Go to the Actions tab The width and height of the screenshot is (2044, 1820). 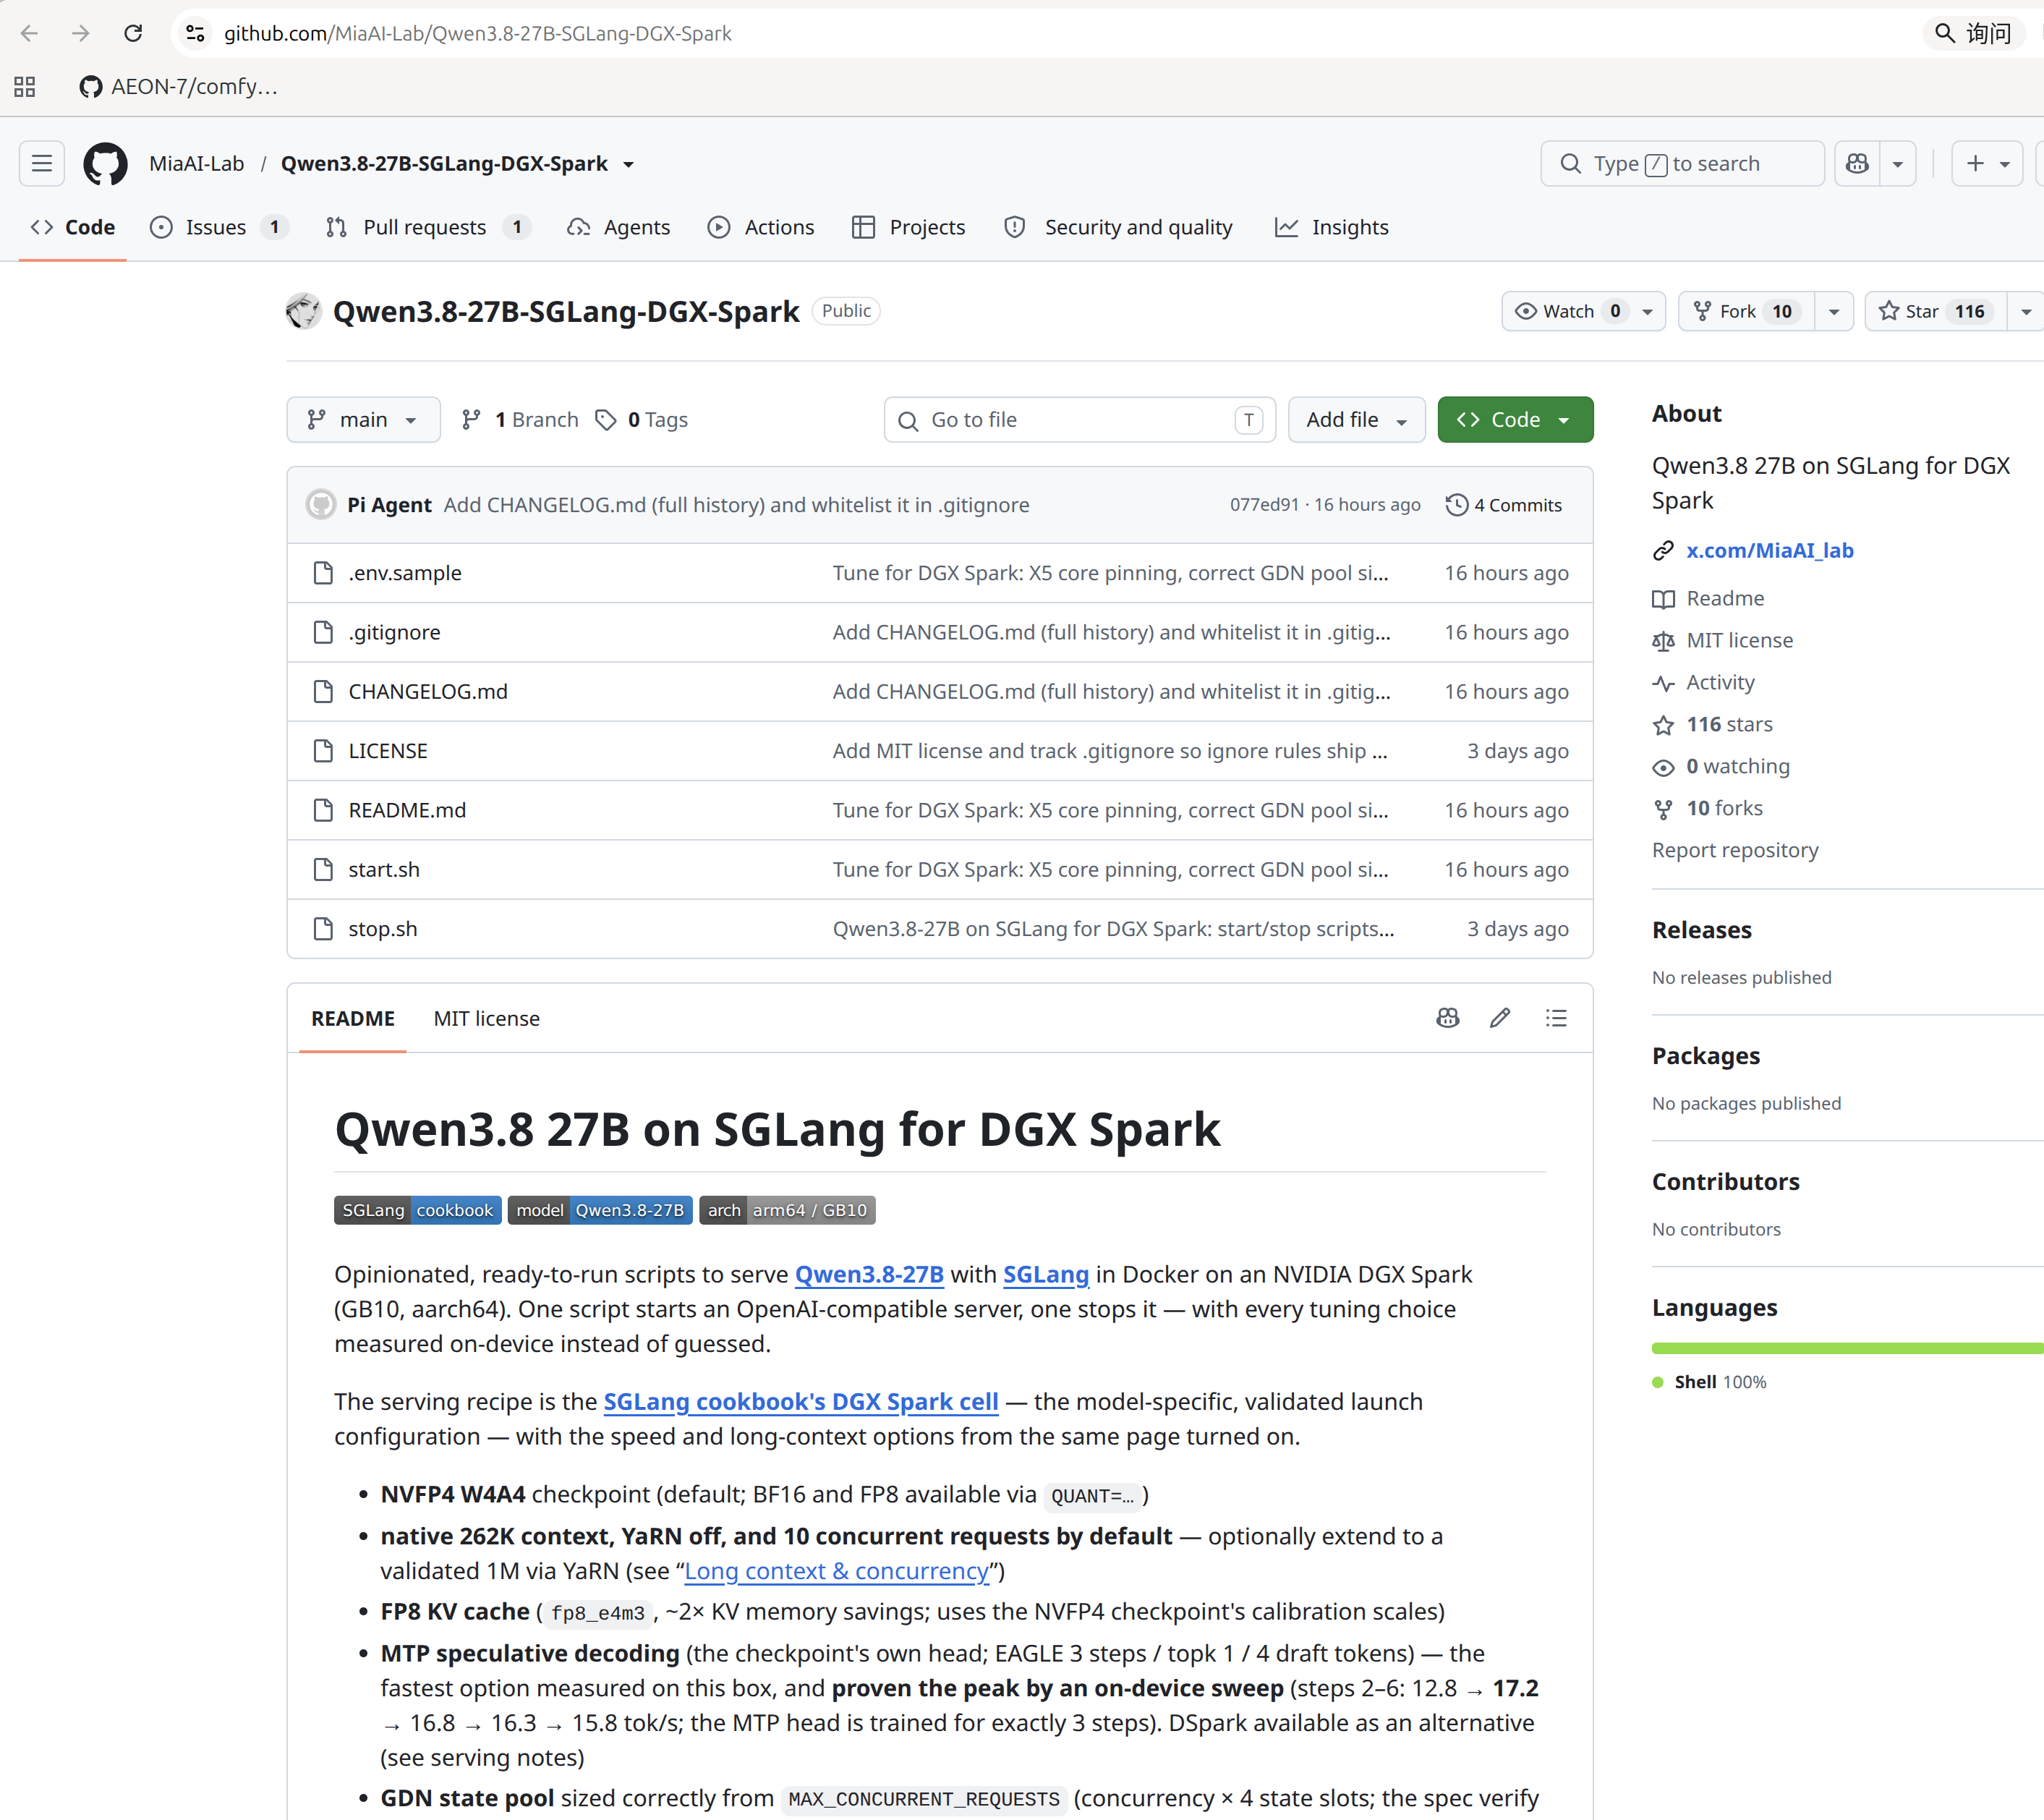pos(761,227)
